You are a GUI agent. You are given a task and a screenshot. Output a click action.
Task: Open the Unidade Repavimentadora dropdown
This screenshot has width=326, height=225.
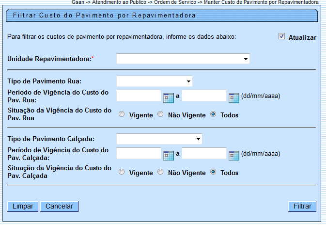[183, 59]
